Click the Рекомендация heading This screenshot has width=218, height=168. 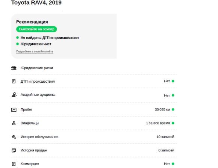[32, 22]
